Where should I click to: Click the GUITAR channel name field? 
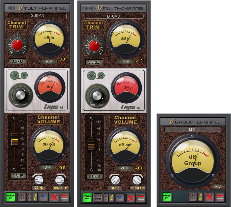[37, 16]
